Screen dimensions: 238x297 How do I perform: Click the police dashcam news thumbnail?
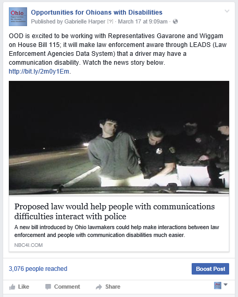click(119, 138)
